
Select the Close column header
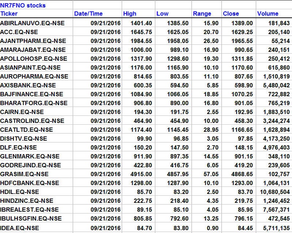pos(231,14)
